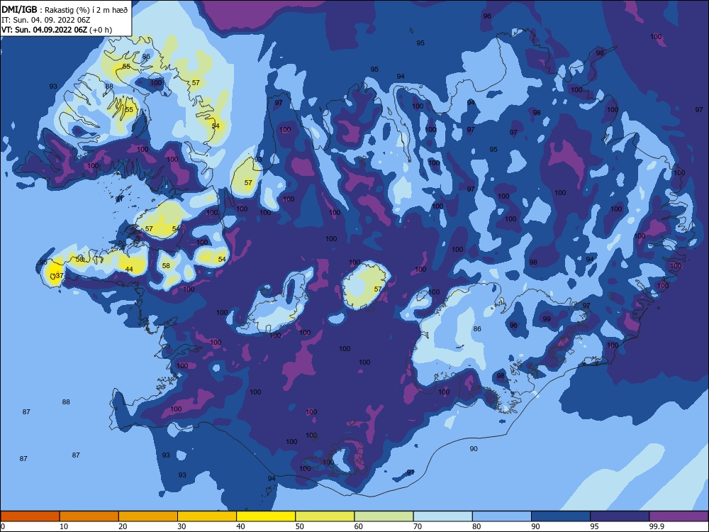Click the '90' value off the south coast
This screenshot has width=709, height=532.
(474, 449)
